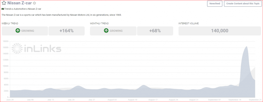Click the Nissan Z-car page title
The height and width of the screenshot is (102, 263).
pyautogui.click(x=20, y=3)
